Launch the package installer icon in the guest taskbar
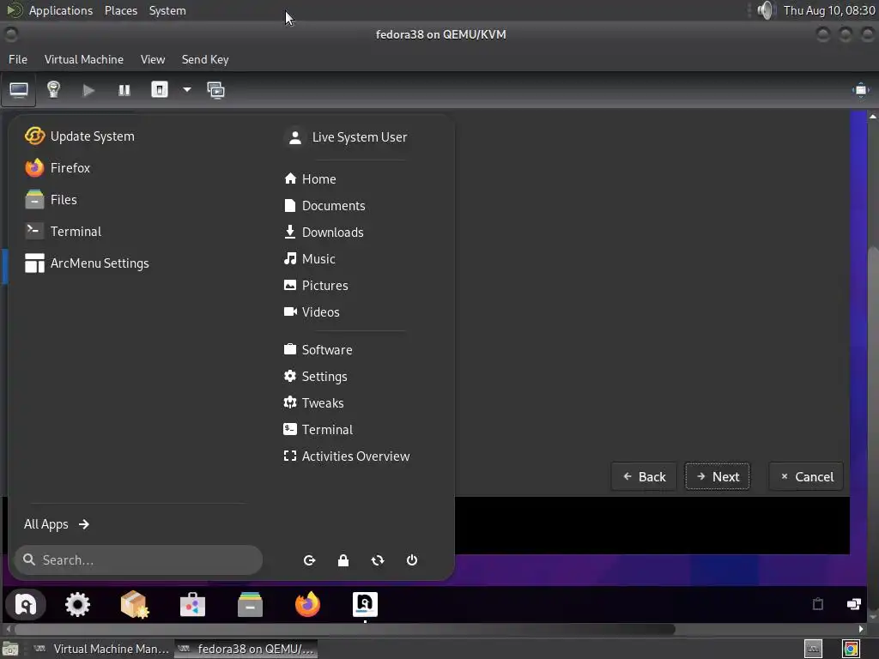This screenshot has height=659, width=879. click(x=135, y=605)
